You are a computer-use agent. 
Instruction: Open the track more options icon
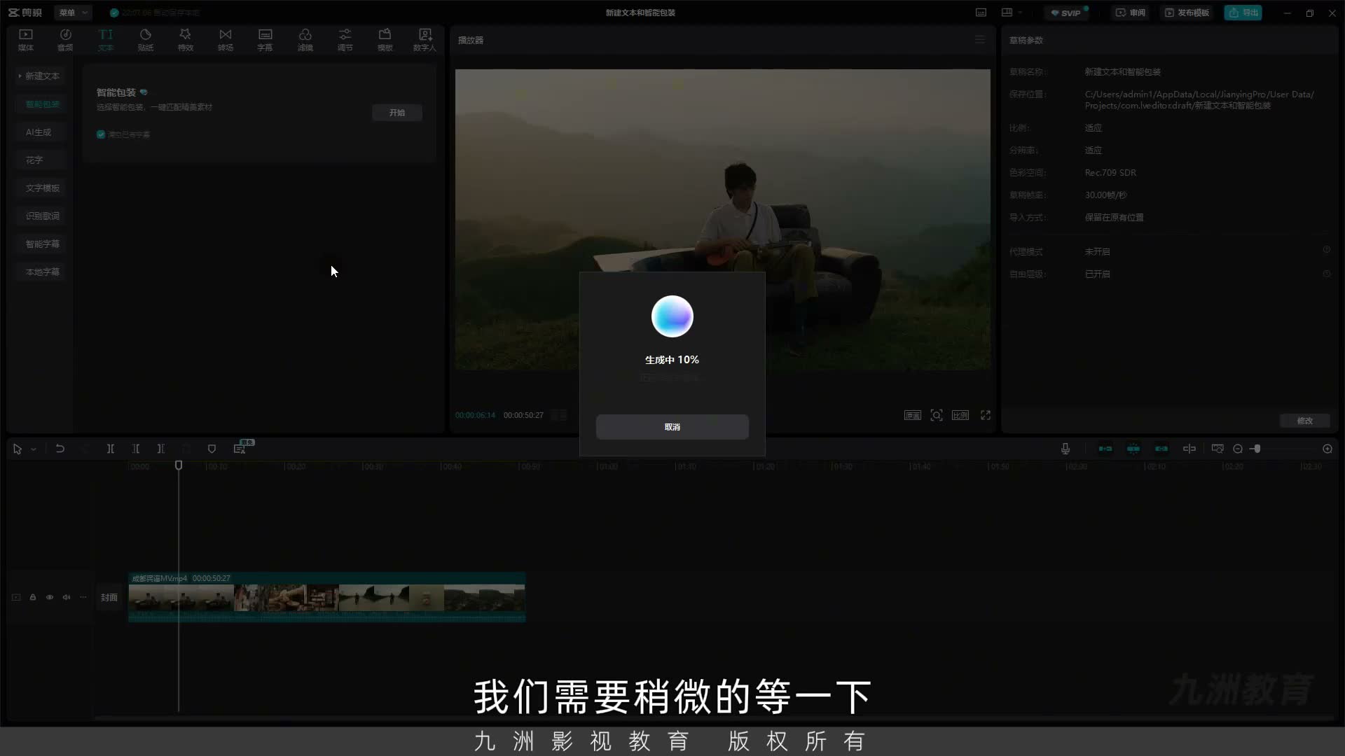pos(83,597)
